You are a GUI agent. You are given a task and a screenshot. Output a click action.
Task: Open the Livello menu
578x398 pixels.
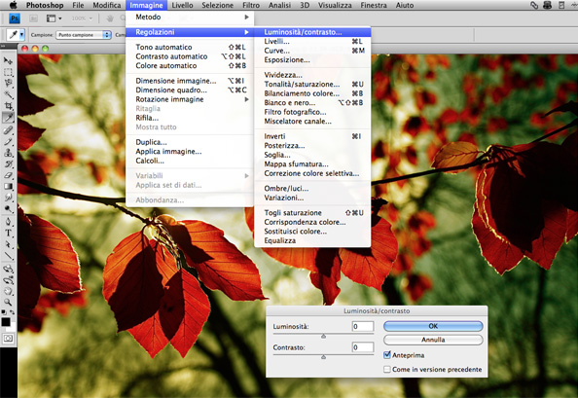[182, 5]
